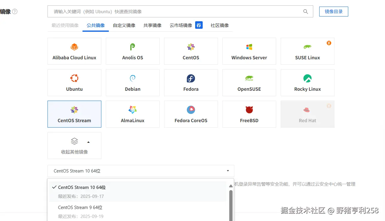This screenshot has height=221, width=385.
Task: Click the 最近发布：2025-09-19 date text
Action: (81, 216)
